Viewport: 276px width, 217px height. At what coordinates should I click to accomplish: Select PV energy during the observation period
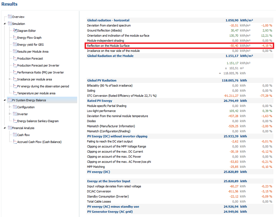click(43, 86)
